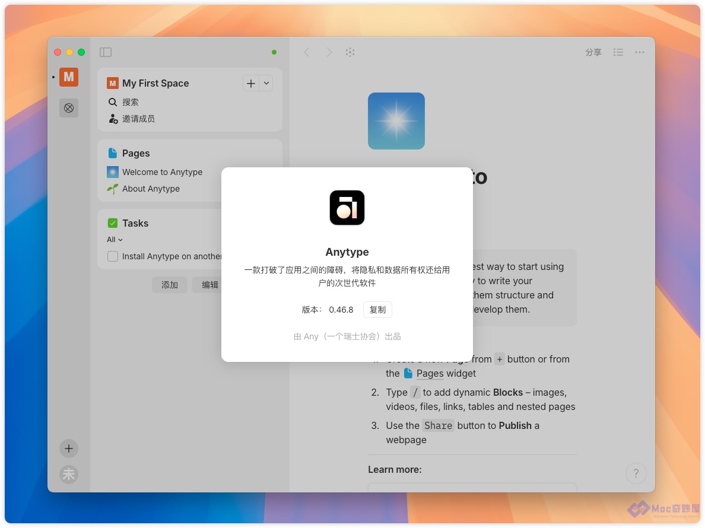Click the Learn more: heading

(x=395, y=469)
